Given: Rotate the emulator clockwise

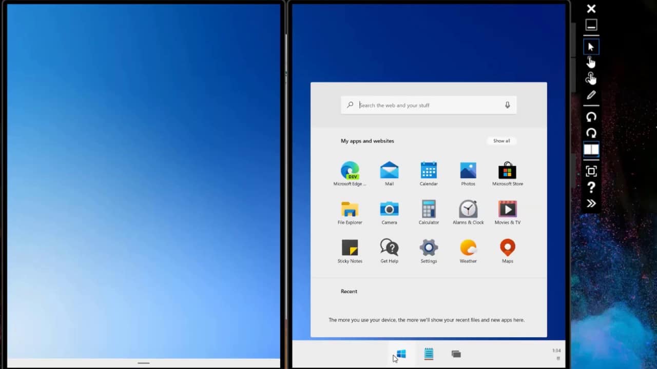Looking at the screenshot, I should click(591, 133).
